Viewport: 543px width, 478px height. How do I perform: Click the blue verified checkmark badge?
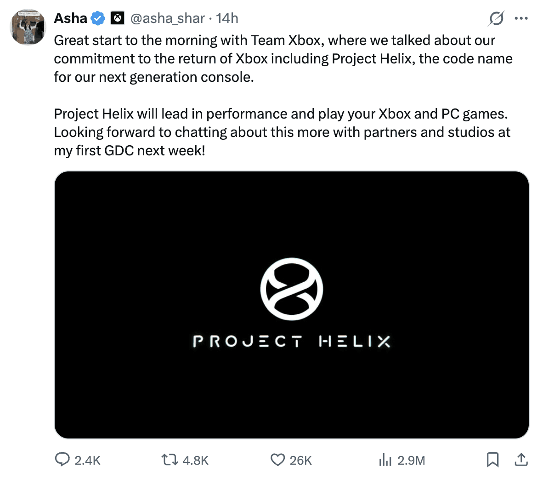coord(98,19)
